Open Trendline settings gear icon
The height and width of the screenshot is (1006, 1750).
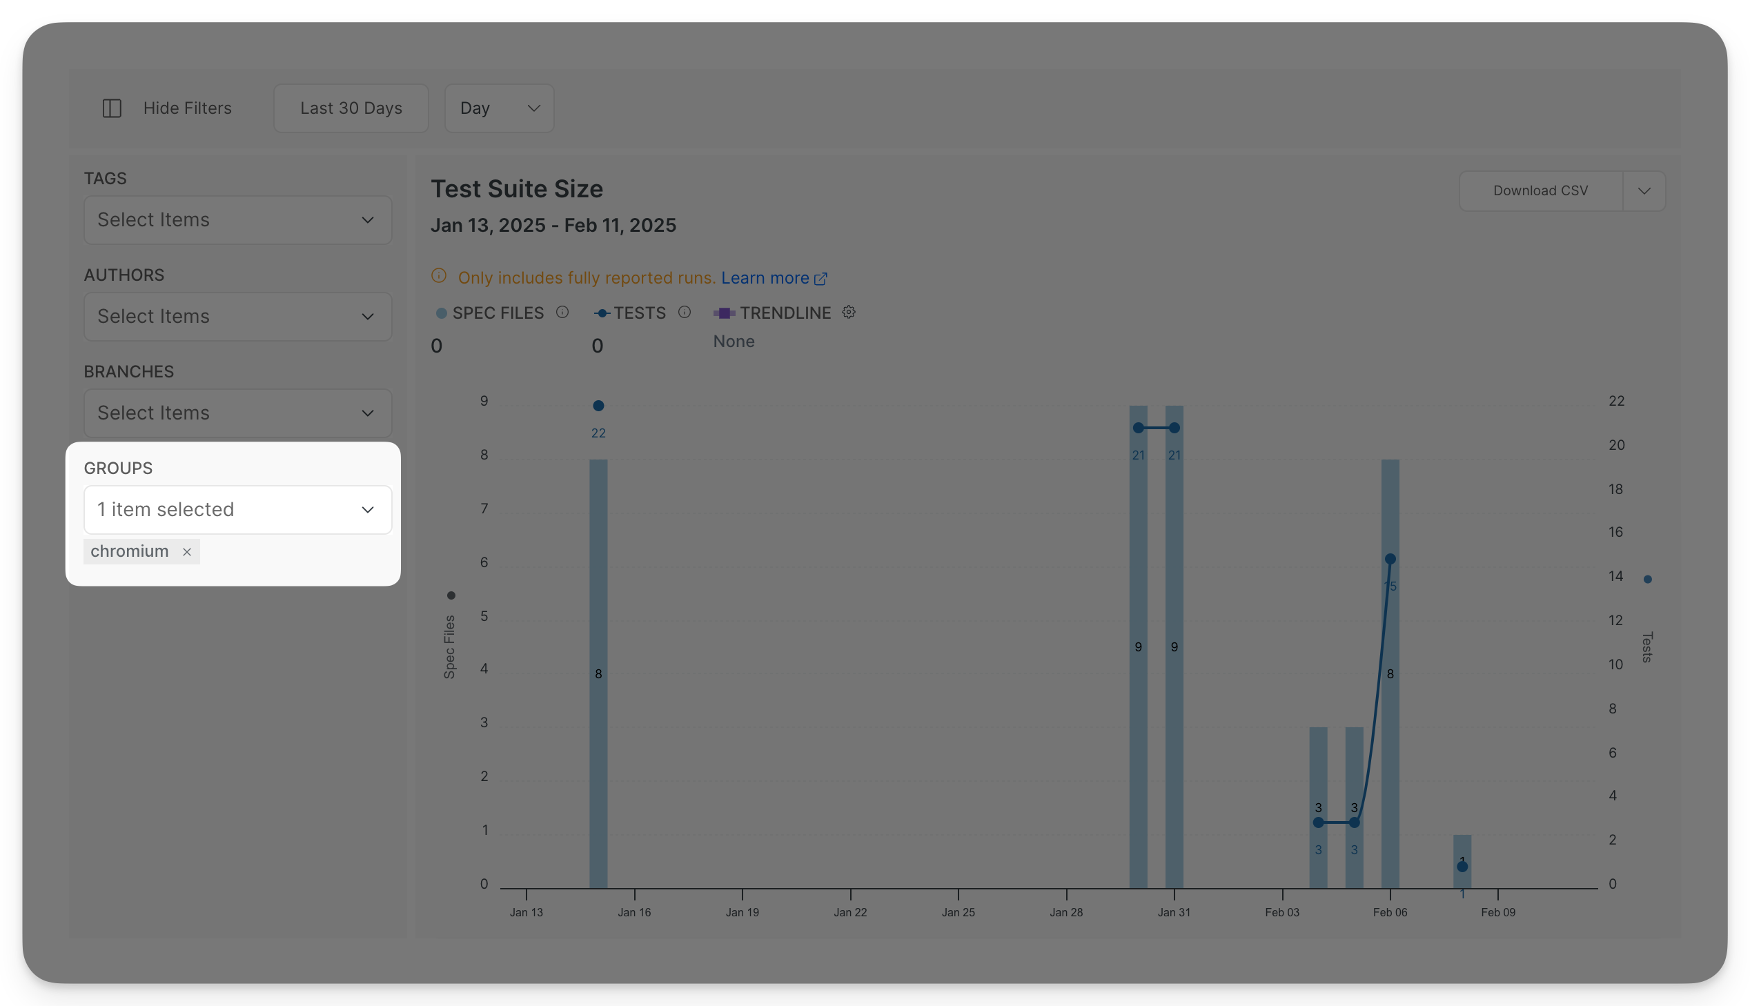tap(848, 313)
